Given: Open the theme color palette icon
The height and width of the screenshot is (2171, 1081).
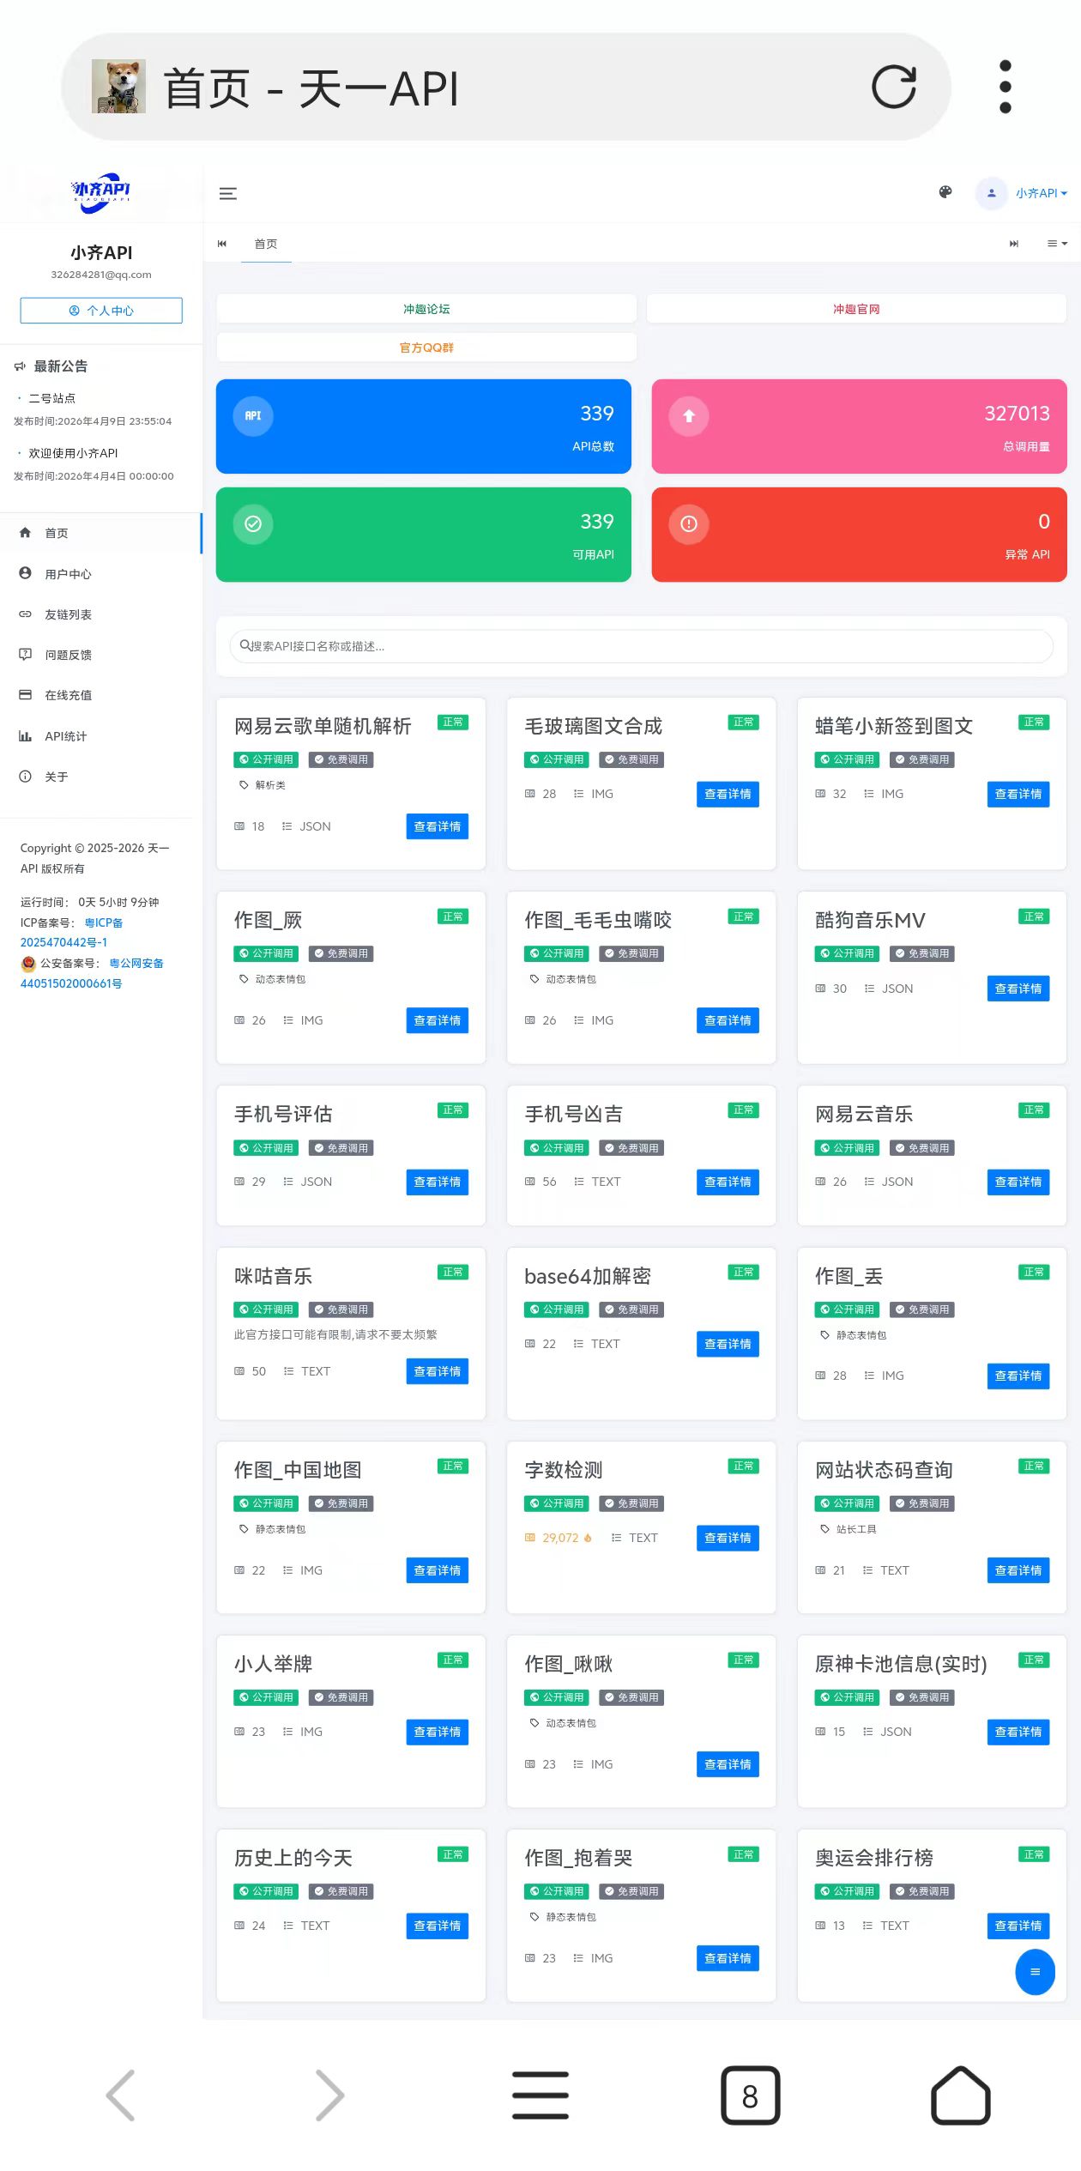Looking at the screenshot, I should pyautogui.click(x=945, y=193).
